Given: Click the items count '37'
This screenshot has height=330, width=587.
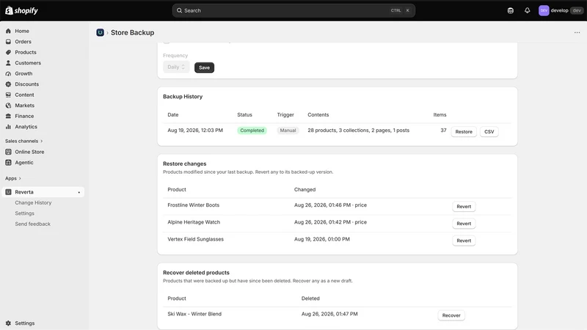Looking at the screenshot, I should pyautogui.click(x=443, y=131).
